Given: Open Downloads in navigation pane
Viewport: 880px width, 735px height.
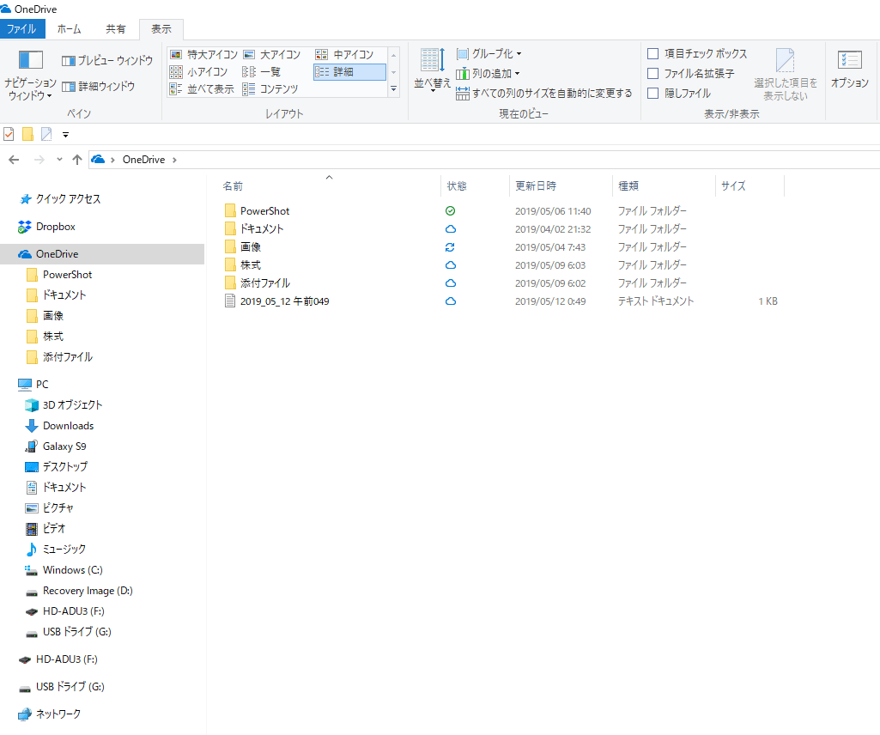Looking at the screenshot, I should (x=68, y=426).
